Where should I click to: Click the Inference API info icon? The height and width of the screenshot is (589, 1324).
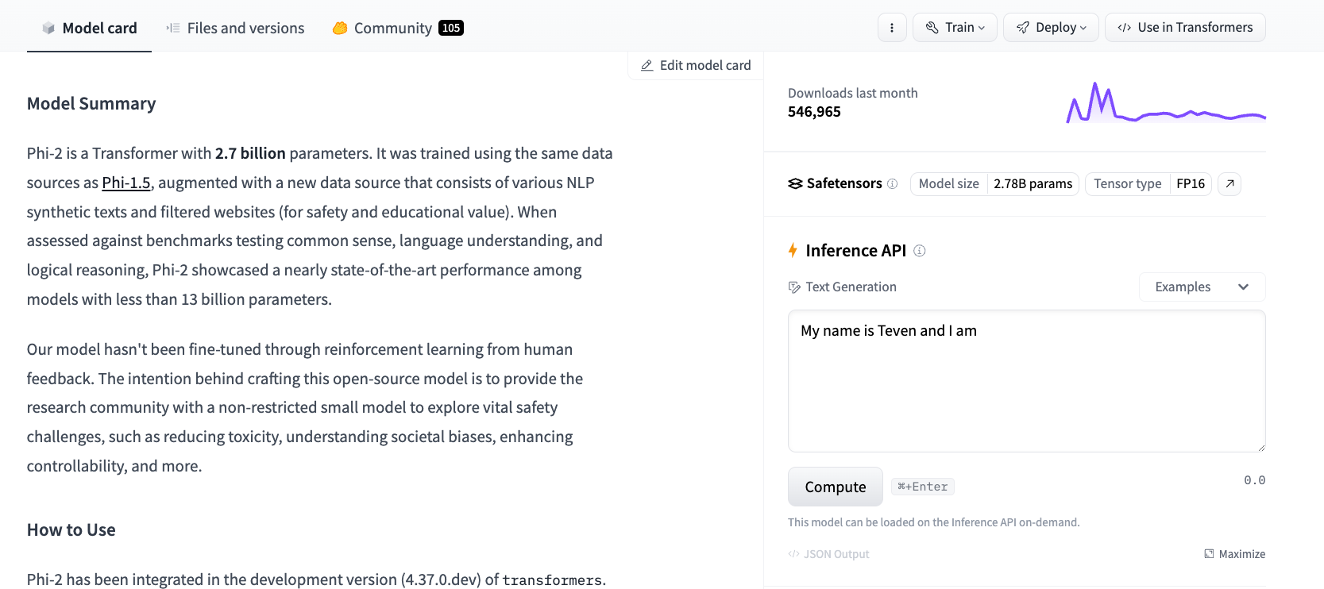click(920, 251)
